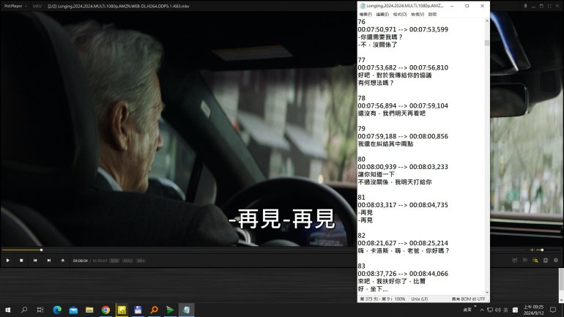This screenshot has width=564, height=317.
Task: Toggle 3D mode button in PotPlayer
Action: click(x=524, y=260)
